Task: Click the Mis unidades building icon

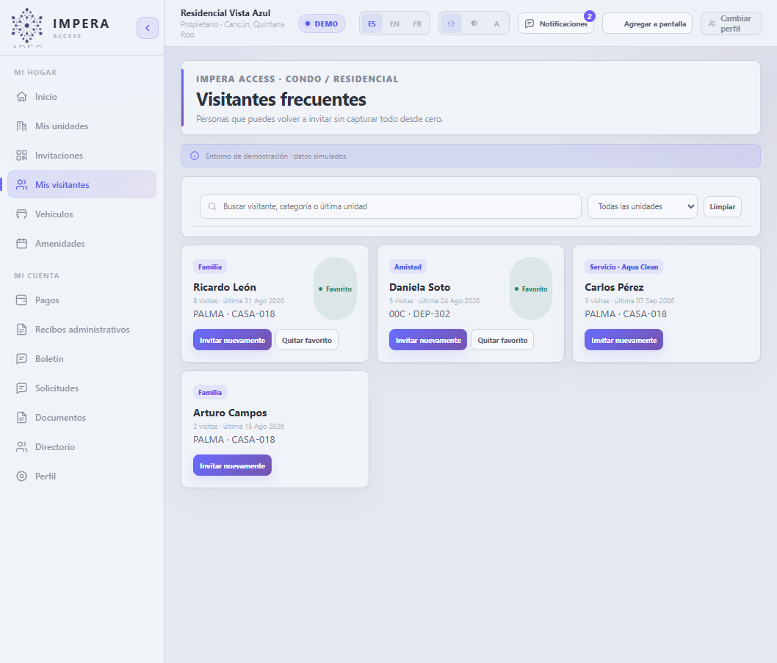Action: coord(22,126)
